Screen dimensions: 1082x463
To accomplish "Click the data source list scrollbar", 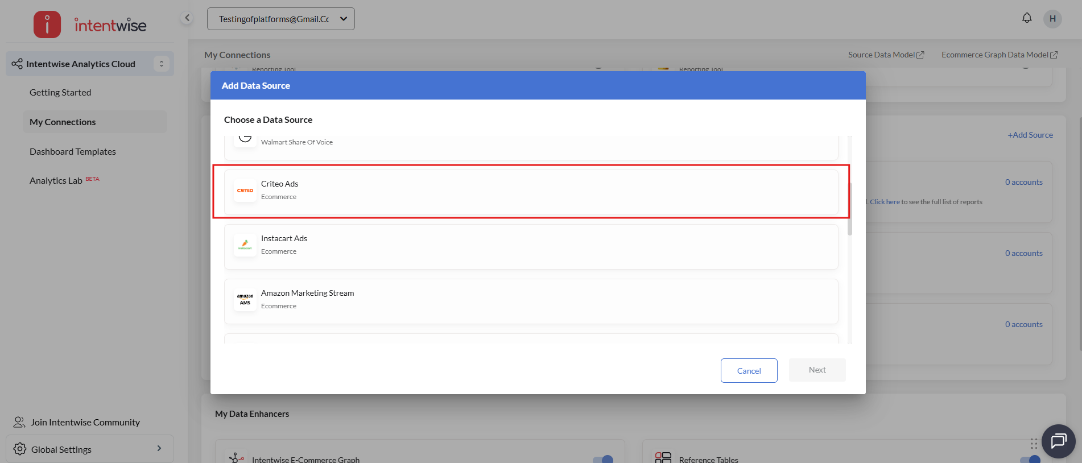I will (x=849, y=210).
